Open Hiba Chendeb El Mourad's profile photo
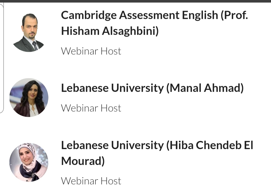Screen dimensions: 271x190 coord(29,162)
